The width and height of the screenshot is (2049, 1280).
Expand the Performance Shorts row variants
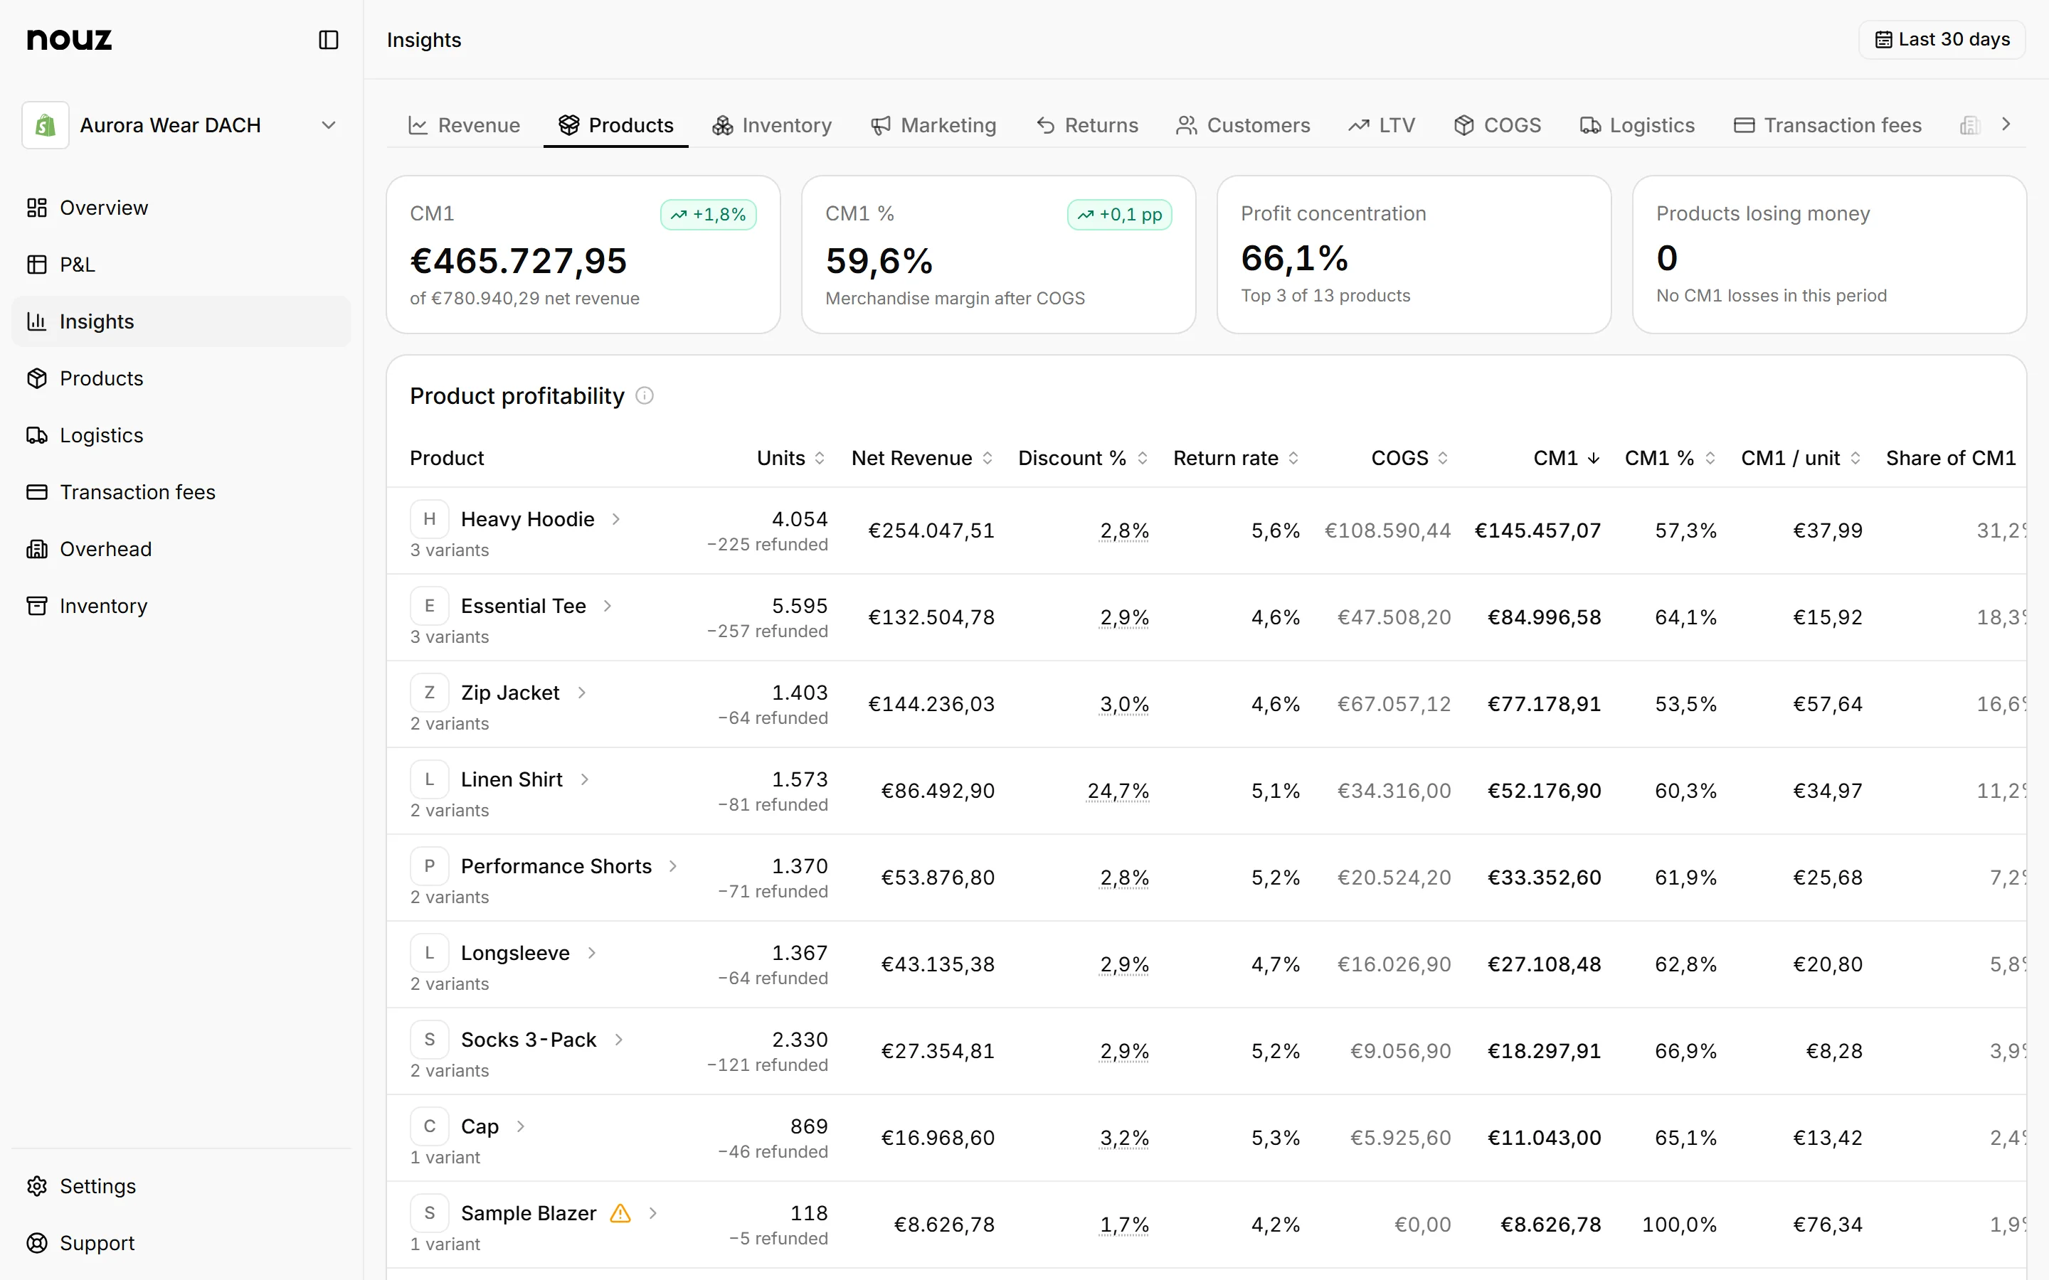(x=673, y=866)
